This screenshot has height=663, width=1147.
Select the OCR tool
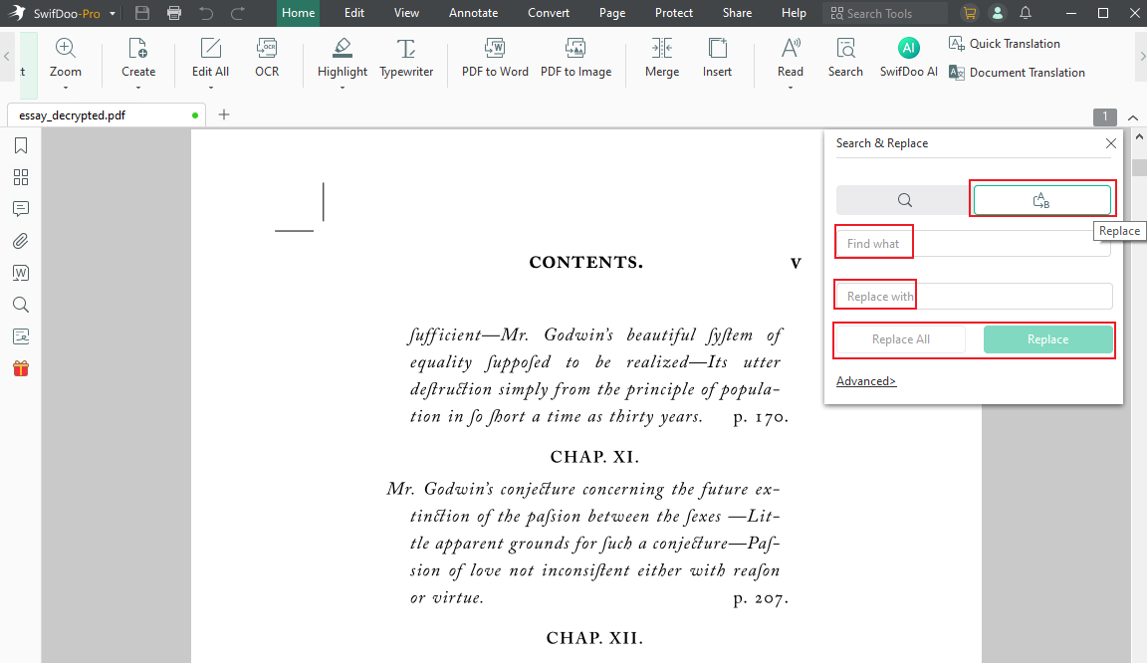266,58
